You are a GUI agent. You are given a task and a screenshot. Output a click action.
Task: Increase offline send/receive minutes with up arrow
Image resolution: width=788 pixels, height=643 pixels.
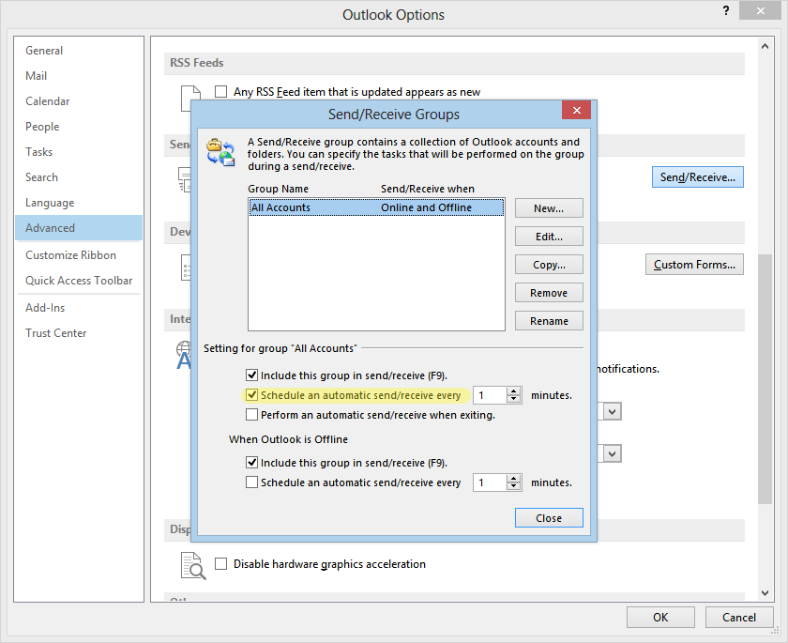(514, 479)
